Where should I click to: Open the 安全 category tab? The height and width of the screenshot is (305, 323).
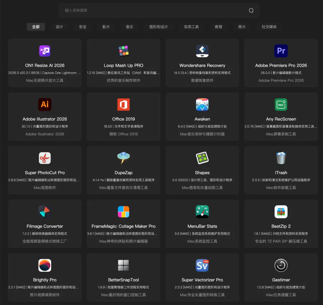(83, 27)
